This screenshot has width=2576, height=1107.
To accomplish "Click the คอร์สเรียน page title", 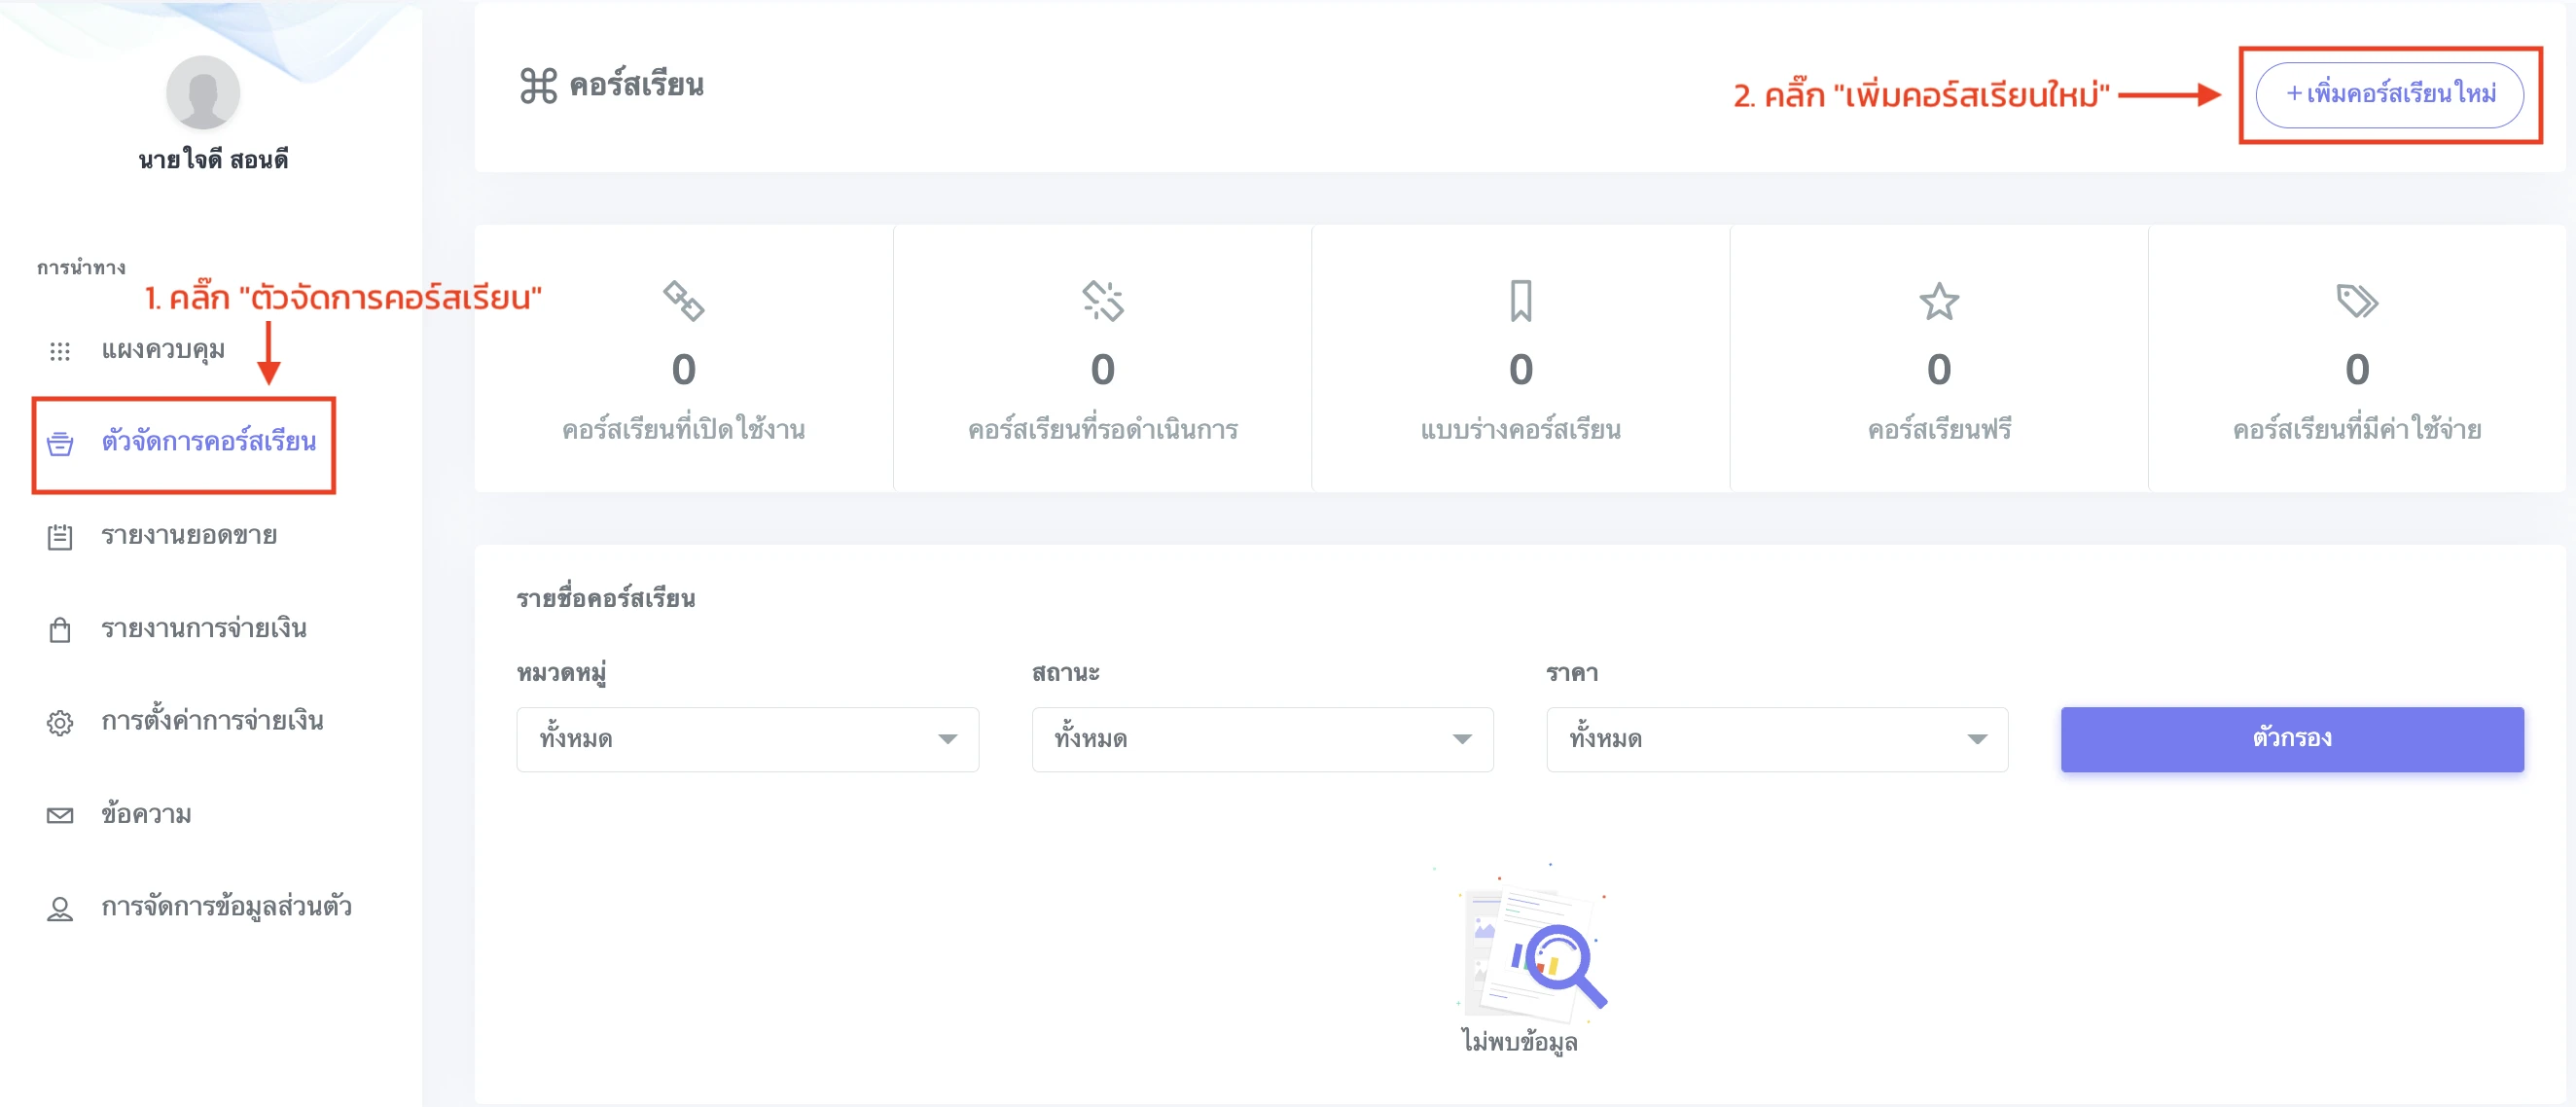I will click(636, 85).
